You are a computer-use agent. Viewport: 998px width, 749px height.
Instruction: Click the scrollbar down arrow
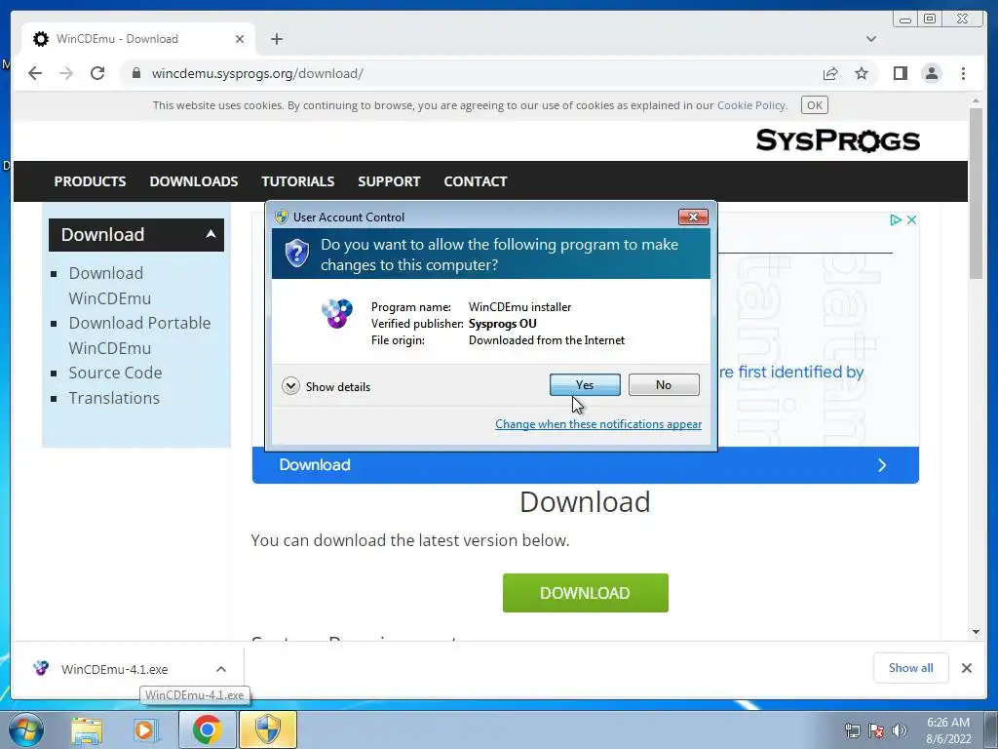[976, 632]
